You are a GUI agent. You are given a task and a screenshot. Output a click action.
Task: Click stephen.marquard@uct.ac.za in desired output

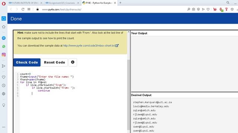[x=152, y=102]
